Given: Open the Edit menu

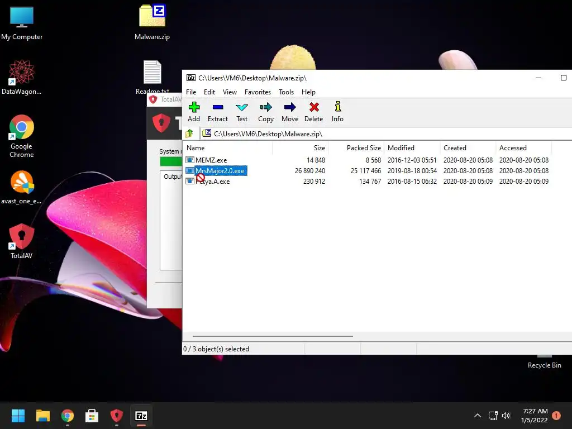Looking at the screenshot, I should [209, 92].
